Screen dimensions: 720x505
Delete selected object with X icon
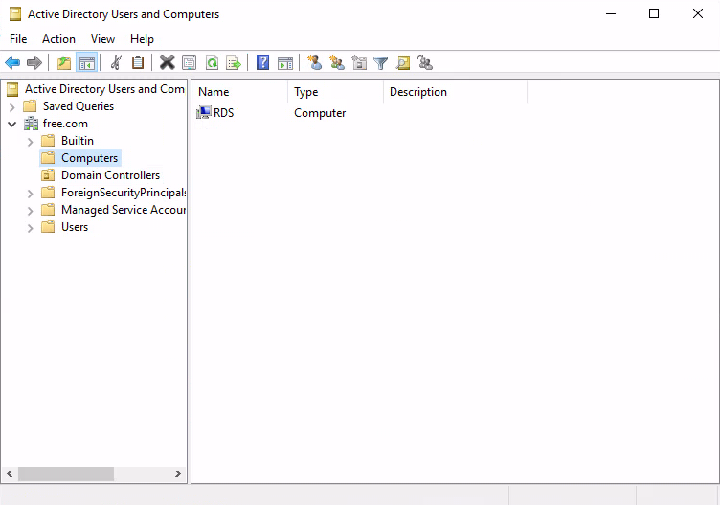point(168,62)
